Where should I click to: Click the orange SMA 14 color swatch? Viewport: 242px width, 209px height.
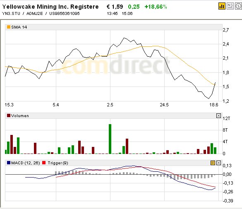click(x=9, y=27)
